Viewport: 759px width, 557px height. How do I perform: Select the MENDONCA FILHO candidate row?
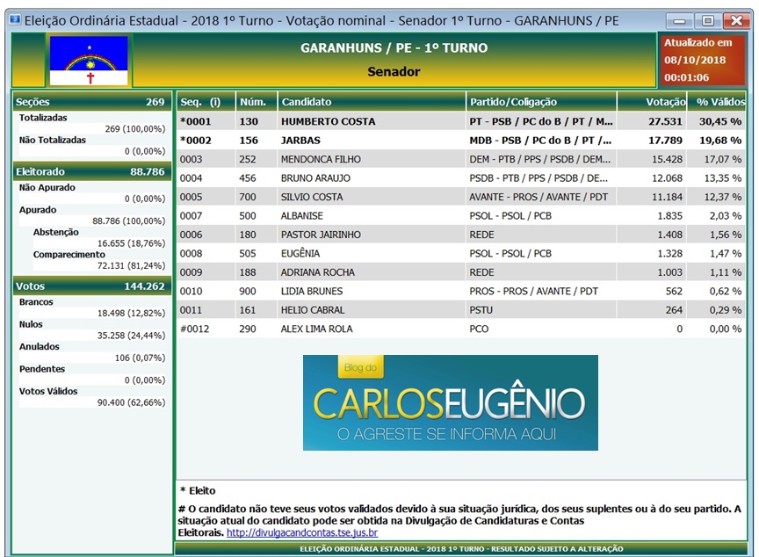[461, 159]
